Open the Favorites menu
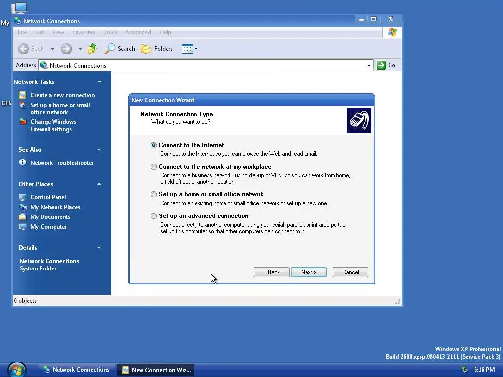This screenshot has height=377, width=503. point(84,32)
